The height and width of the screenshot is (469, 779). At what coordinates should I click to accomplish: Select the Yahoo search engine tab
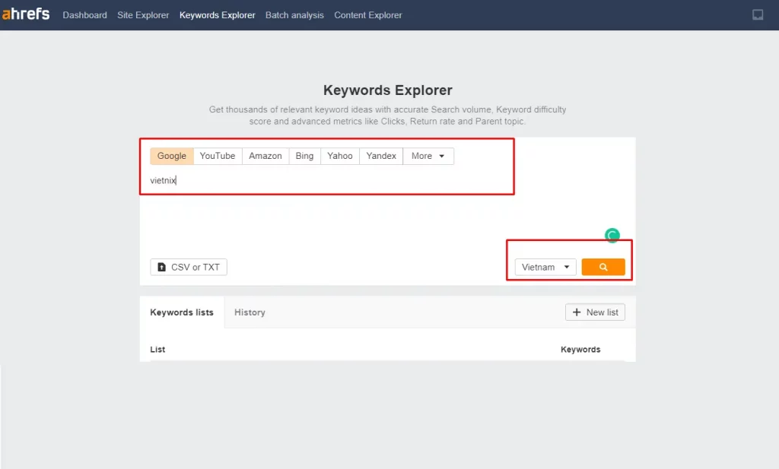(x=340, y=156)
